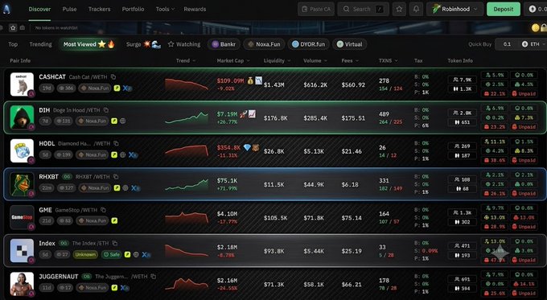Toggle the DYOR.fun launchpad filter
This screenshot has height=300, width=547.
click(x=308, y=44)
